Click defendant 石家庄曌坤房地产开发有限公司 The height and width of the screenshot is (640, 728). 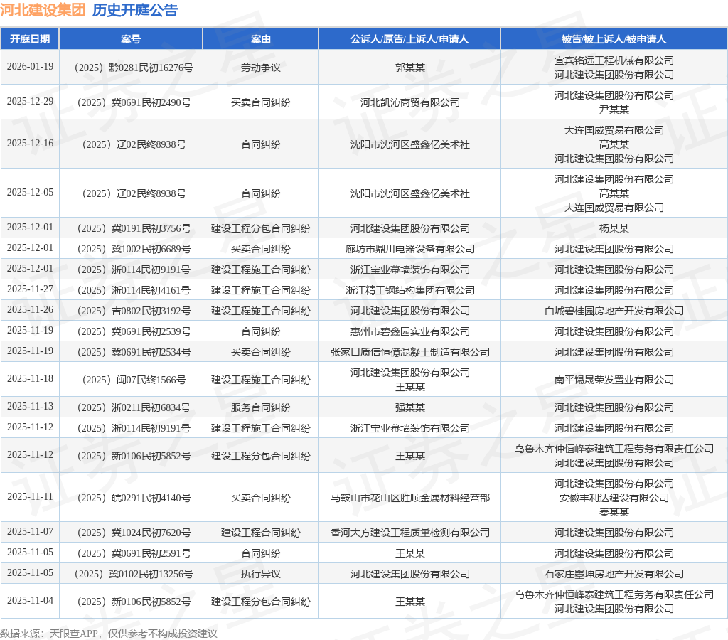(614, 574)
